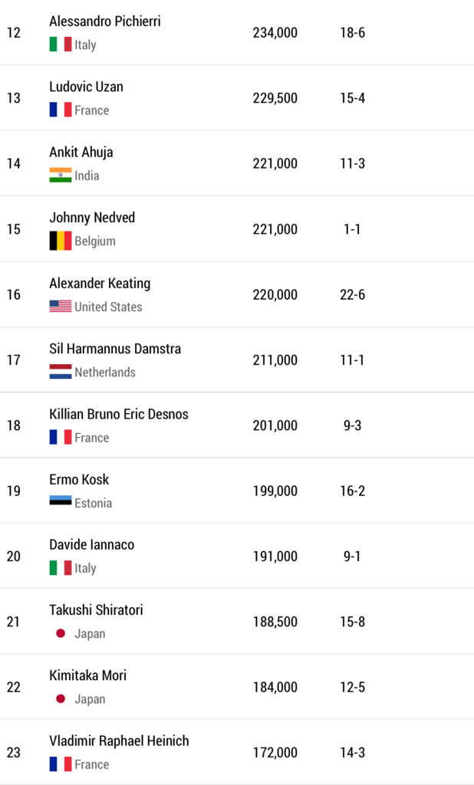This screenshot has width=474, height=785.
Task: Click the Netherlands flag icon
Action: click(60, 372)
